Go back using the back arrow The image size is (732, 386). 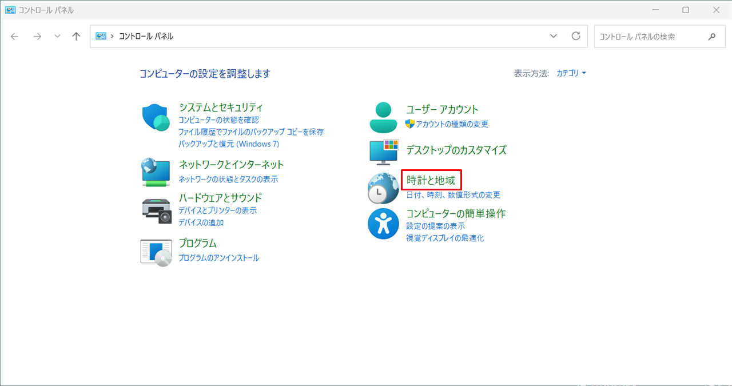[14, 36]
